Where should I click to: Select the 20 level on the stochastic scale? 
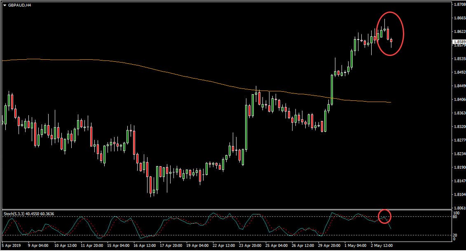tap(454, 235)
